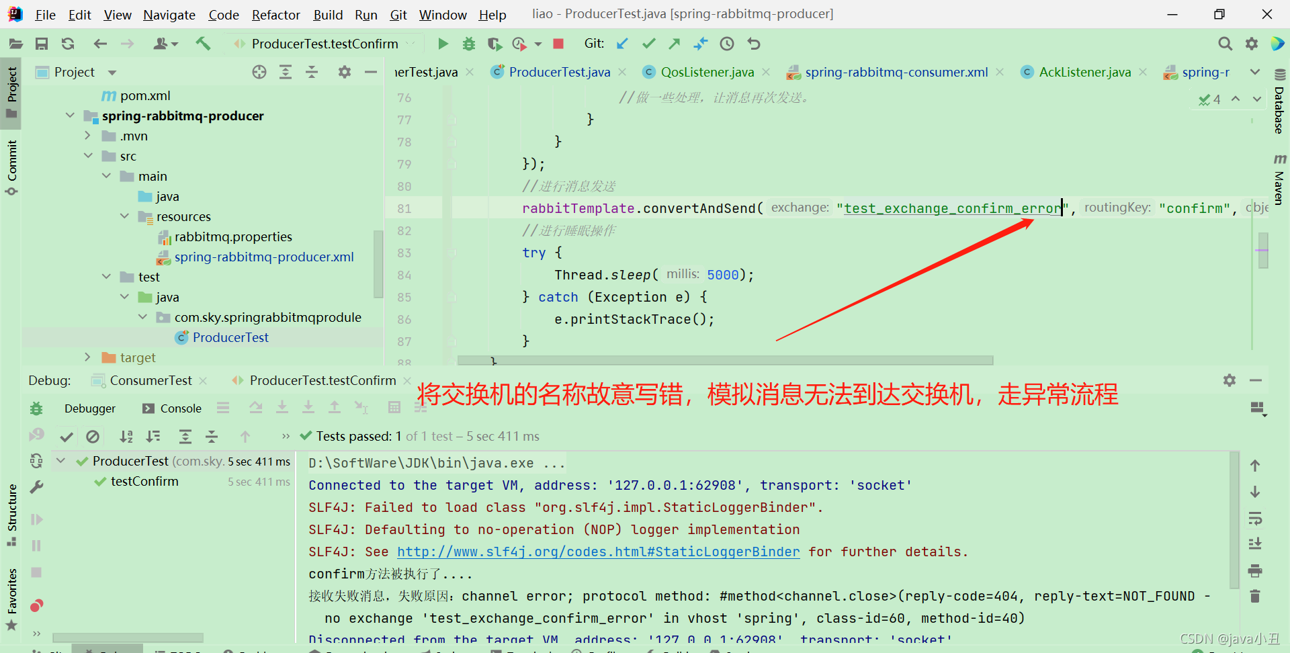Click the print icon in console sidebar
The image size is (1290, 653).
1254,571
